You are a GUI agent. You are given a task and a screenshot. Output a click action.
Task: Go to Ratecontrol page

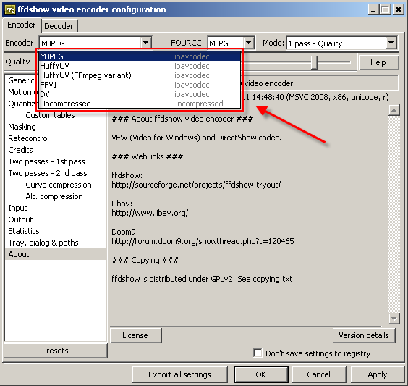pos(29,138)
